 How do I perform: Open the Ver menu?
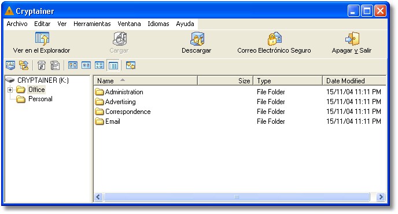[62, 24]
